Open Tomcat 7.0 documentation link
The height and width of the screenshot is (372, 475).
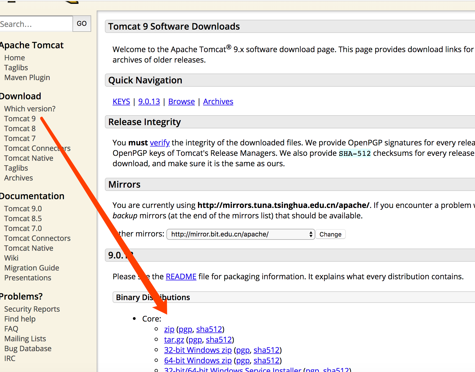pos(23,229)
